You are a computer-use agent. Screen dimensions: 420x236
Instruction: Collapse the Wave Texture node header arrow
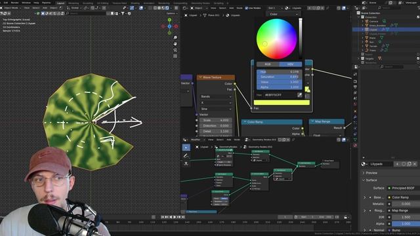tap(200, 77)
